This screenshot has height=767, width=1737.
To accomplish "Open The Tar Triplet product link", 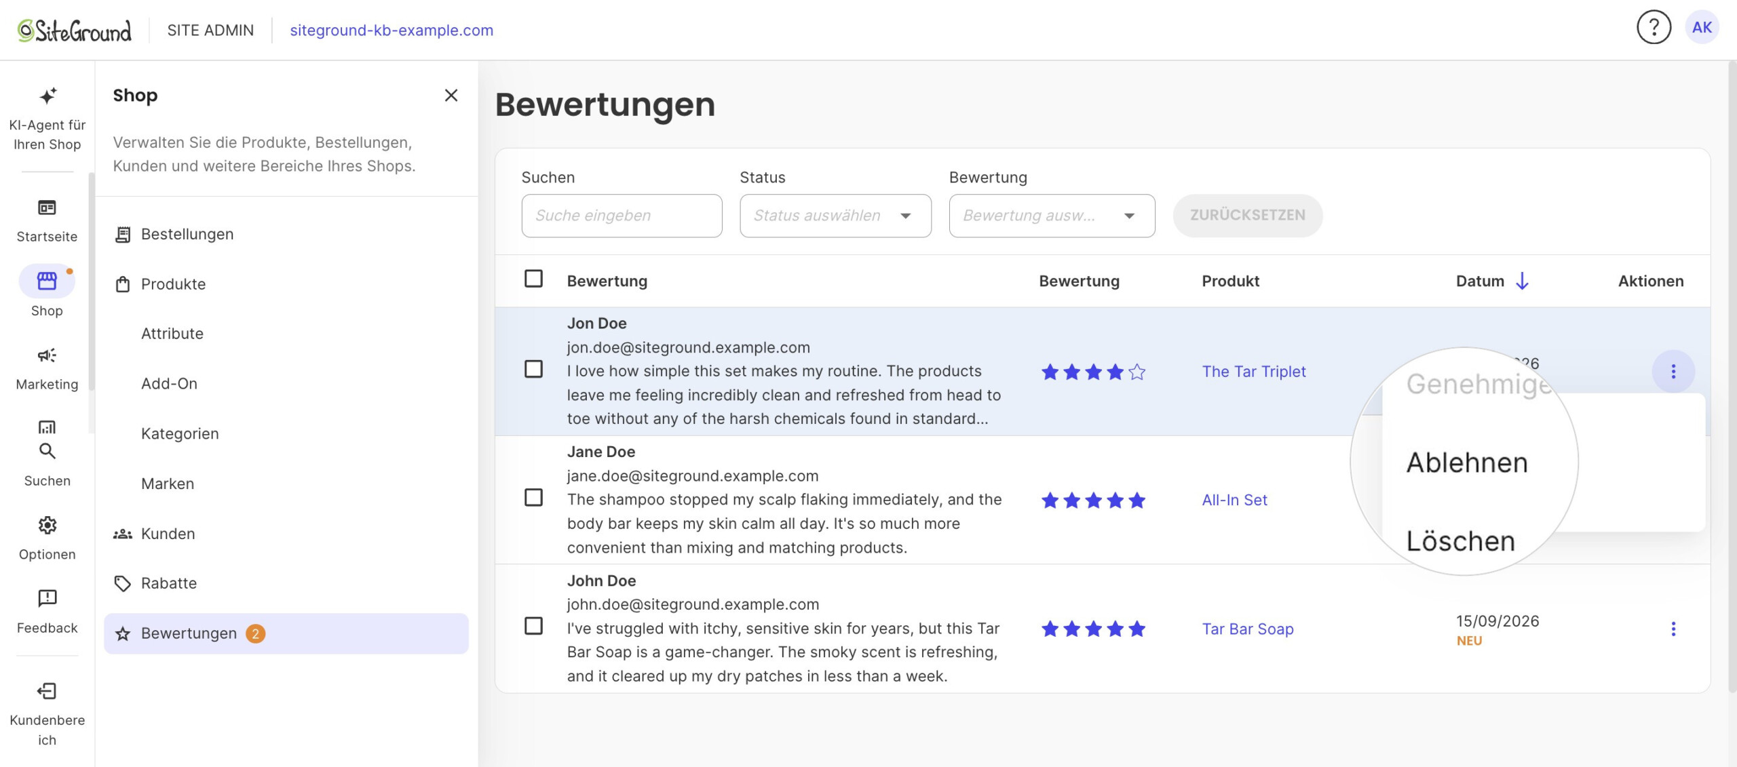I will coord(1253,372).
